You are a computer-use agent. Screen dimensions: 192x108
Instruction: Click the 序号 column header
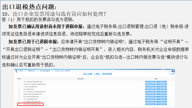click(19, 79)
